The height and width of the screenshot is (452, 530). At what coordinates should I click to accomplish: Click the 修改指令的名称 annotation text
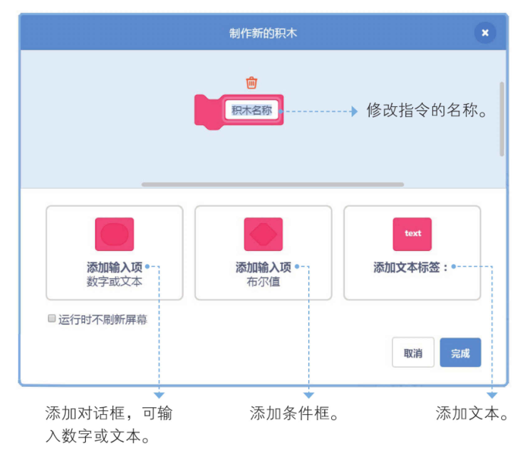coord(426,111)
